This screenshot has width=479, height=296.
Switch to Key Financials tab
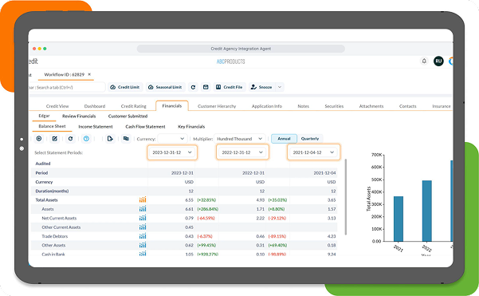[x=191, y=127]
